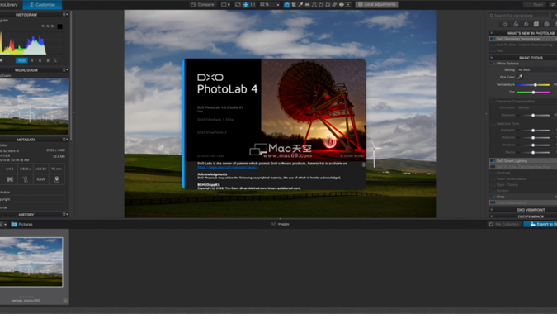The height and width of the screenshot is (314, 557).
Task: Filter corrections by Detail icon
Action: point(526,24)
